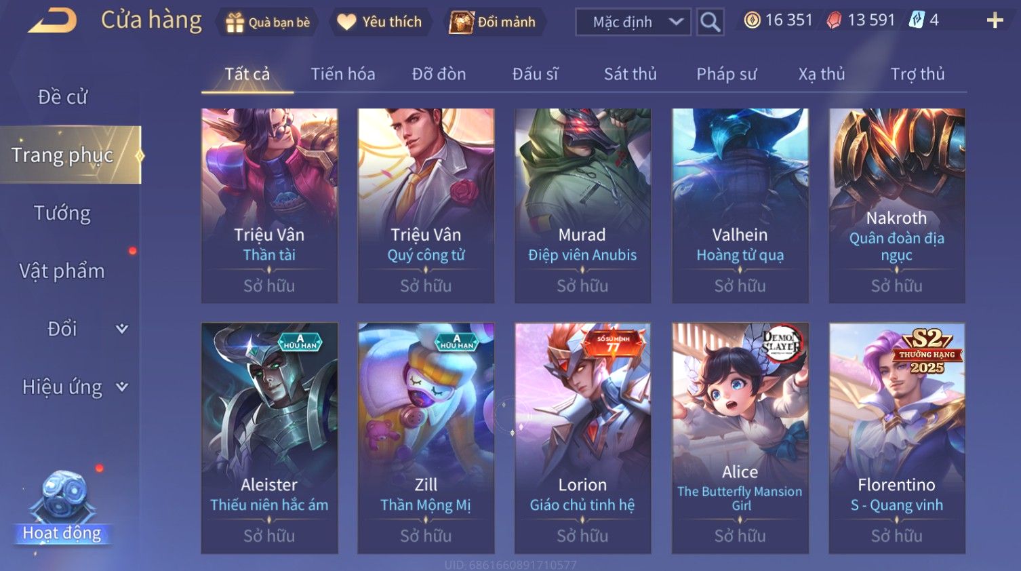Open Murad Điệp viên Anubis skin card
The height and width of the screenshot is (571, 1021).
pyautogui.click(x=582, y=205)
